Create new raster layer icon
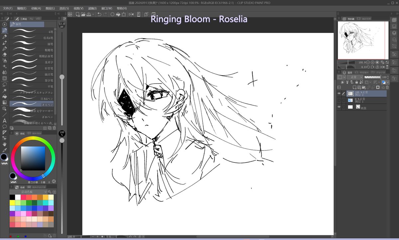Screen dimensions: 399x240 point(354,87)
